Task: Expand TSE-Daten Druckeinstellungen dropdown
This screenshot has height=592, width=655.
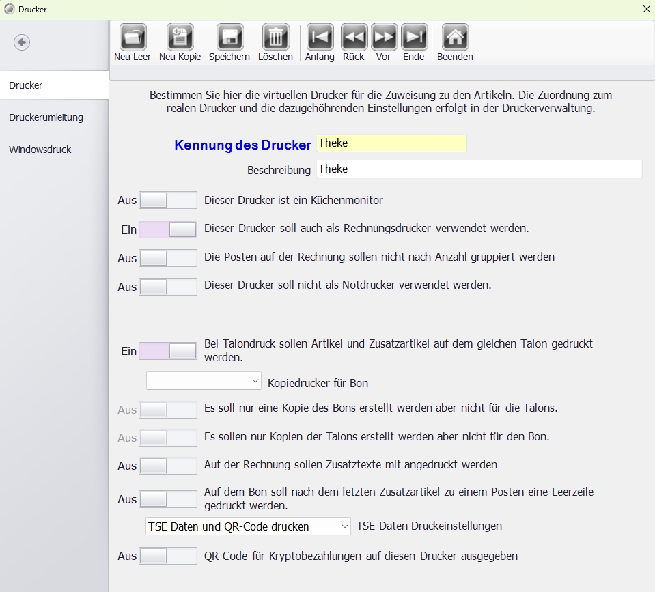Action: pos(248,526)
